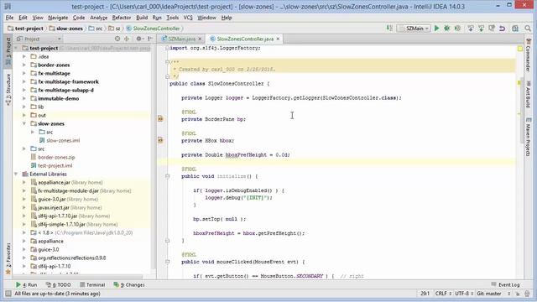Open the Ant Build side tool window

pyautogui.click(x=528, y=95)
